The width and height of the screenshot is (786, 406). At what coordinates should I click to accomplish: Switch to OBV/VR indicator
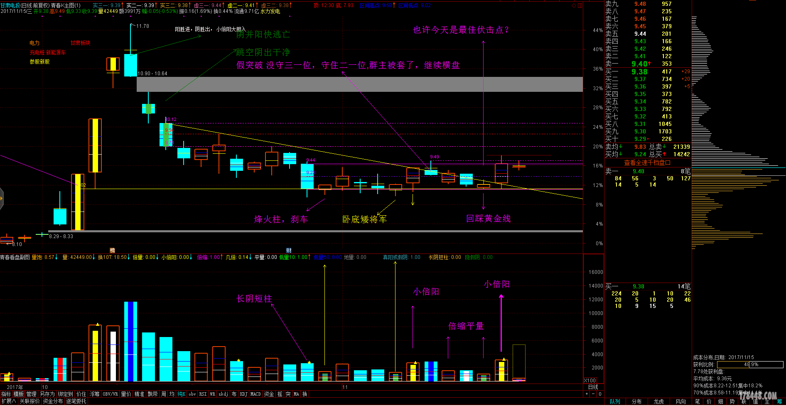(110, 394)
